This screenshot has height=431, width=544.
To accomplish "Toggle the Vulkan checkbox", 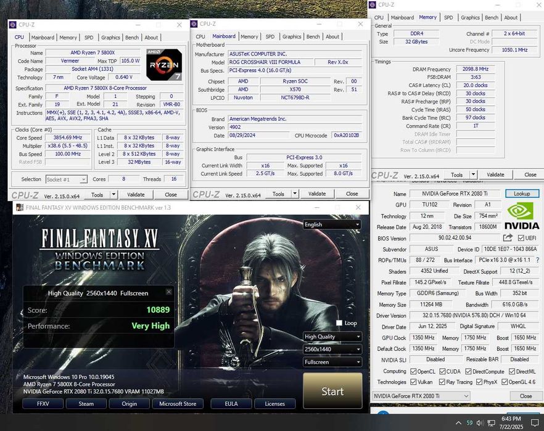I will (413, 382).
